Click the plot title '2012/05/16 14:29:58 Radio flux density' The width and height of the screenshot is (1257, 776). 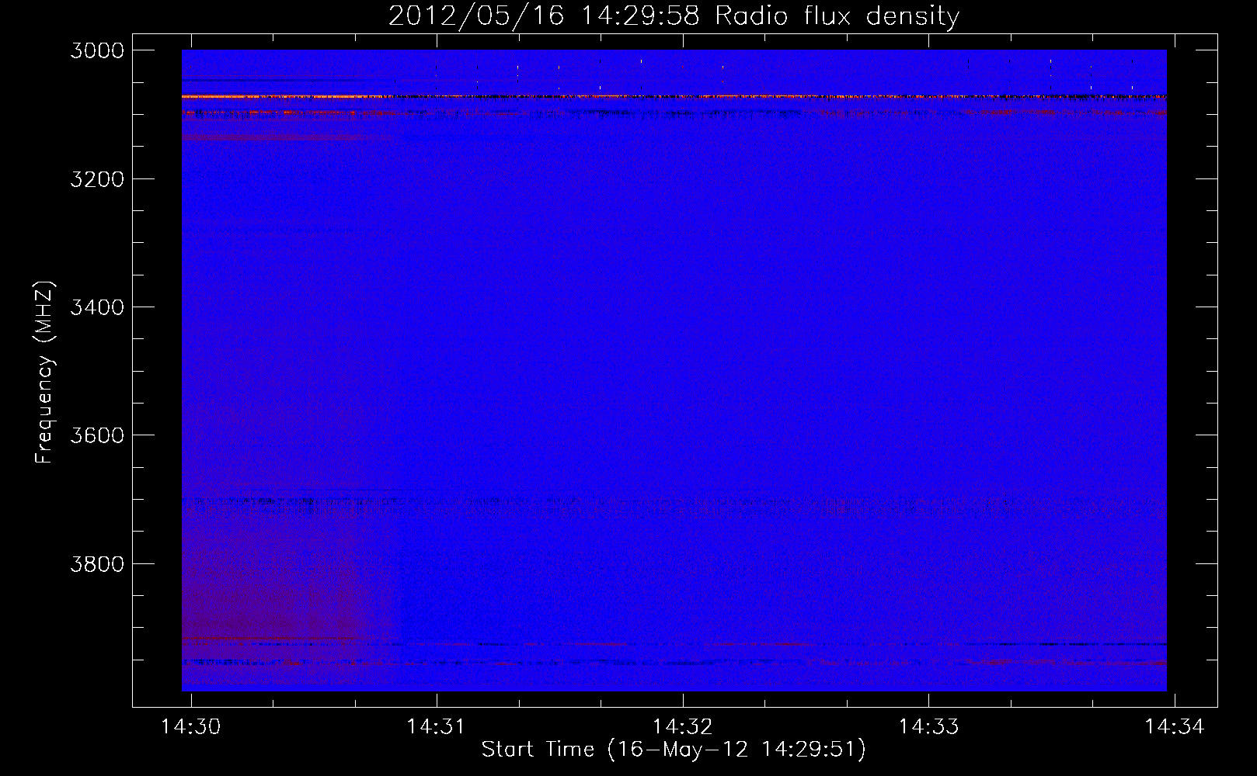click(674, 16)
